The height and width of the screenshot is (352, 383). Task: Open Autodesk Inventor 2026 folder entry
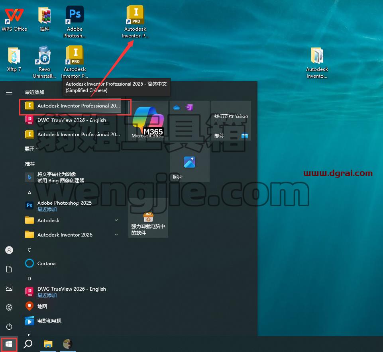pyautogui.click(x=73, y=235)
